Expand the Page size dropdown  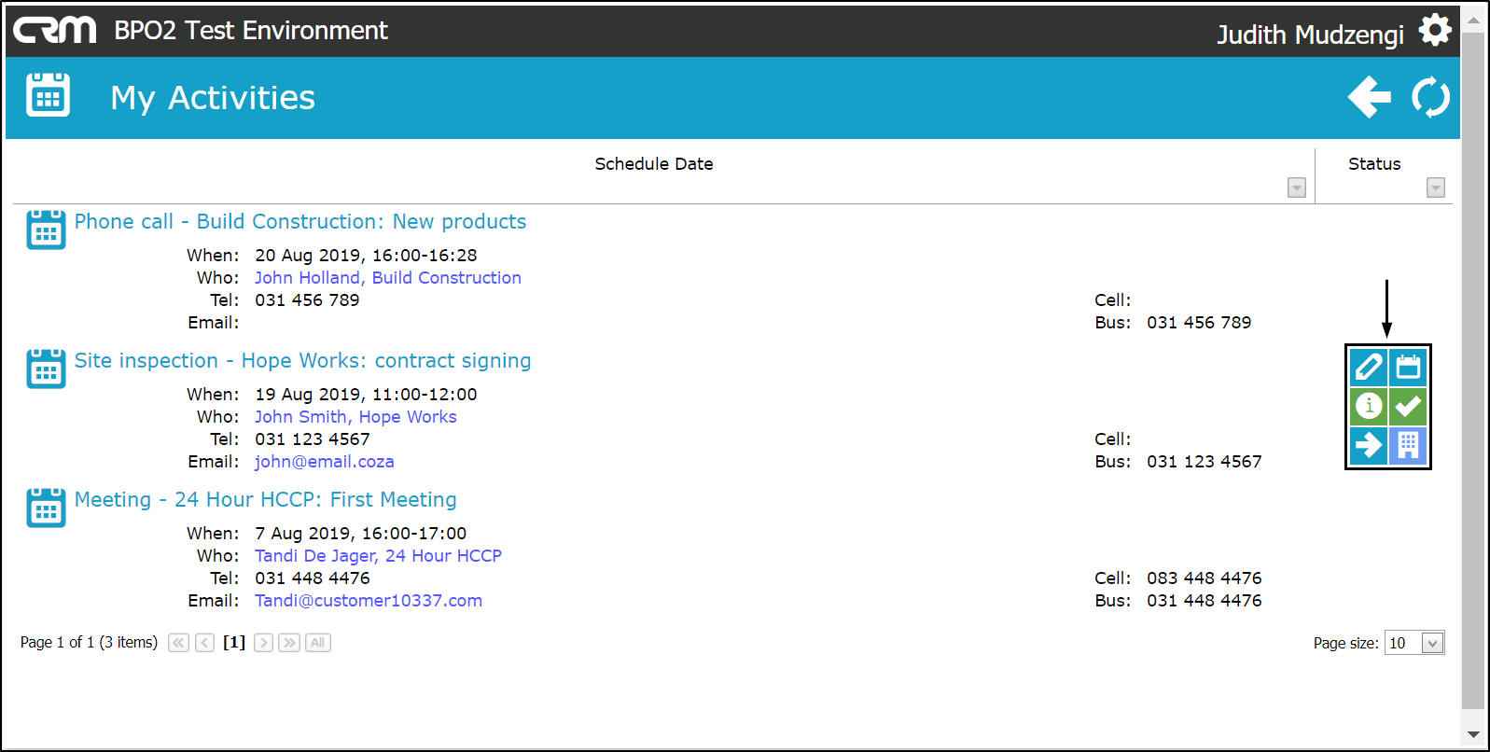pyautogui.click(x=1432, y=643)
